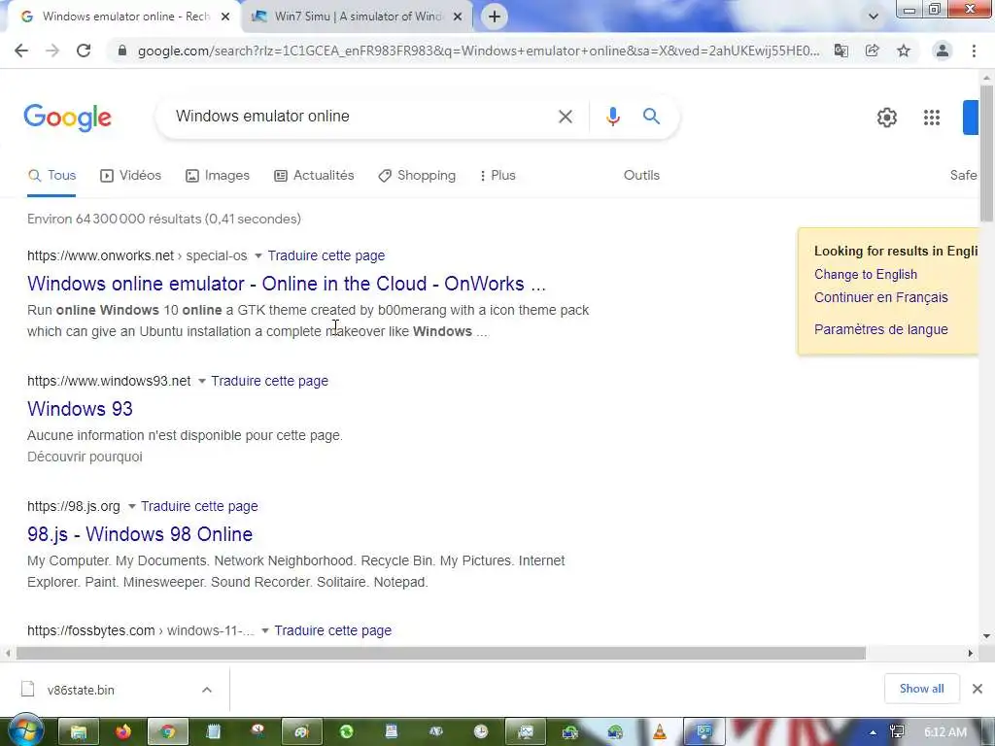
Task: Start voice search with microphone
Action: click(612, 117)
